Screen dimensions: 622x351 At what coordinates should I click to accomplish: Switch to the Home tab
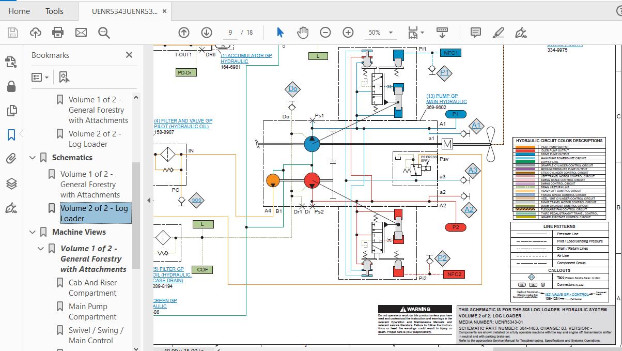click(x=19, y=11)
